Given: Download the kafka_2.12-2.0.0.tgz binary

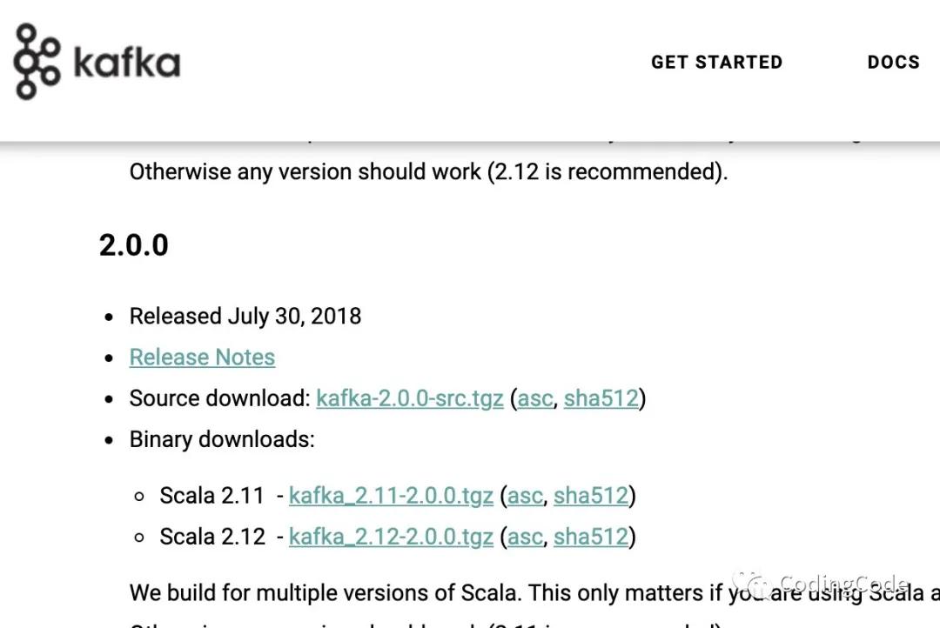Looking at the screenshot, I should tap(391, 536).
